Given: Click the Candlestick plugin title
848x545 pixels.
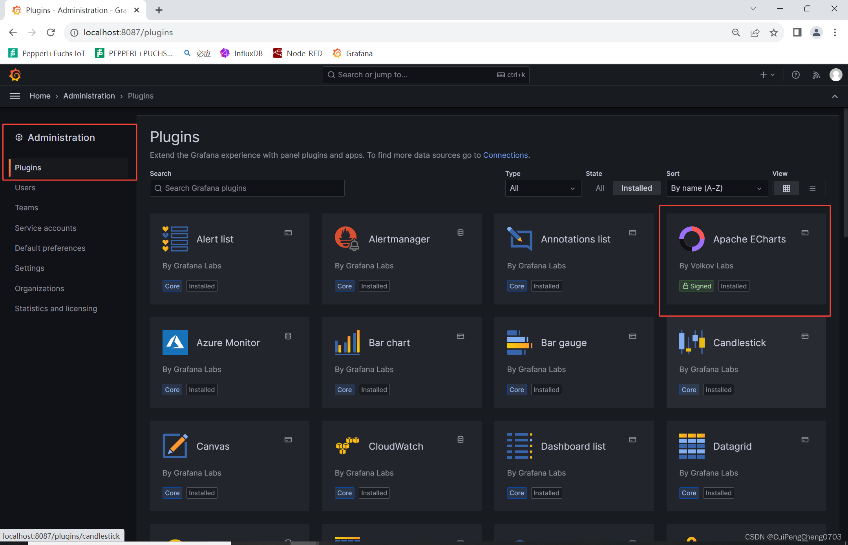Looking at the screenshot, I should click(739, 343).
